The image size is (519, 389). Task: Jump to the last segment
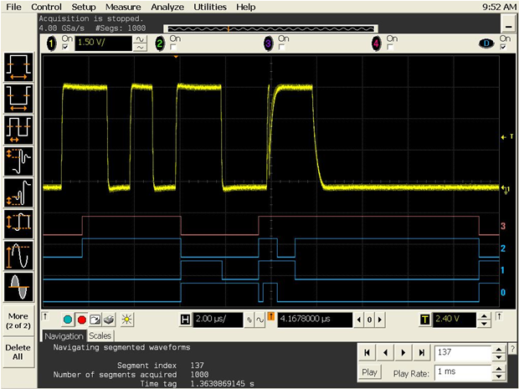tap(422, 353)
